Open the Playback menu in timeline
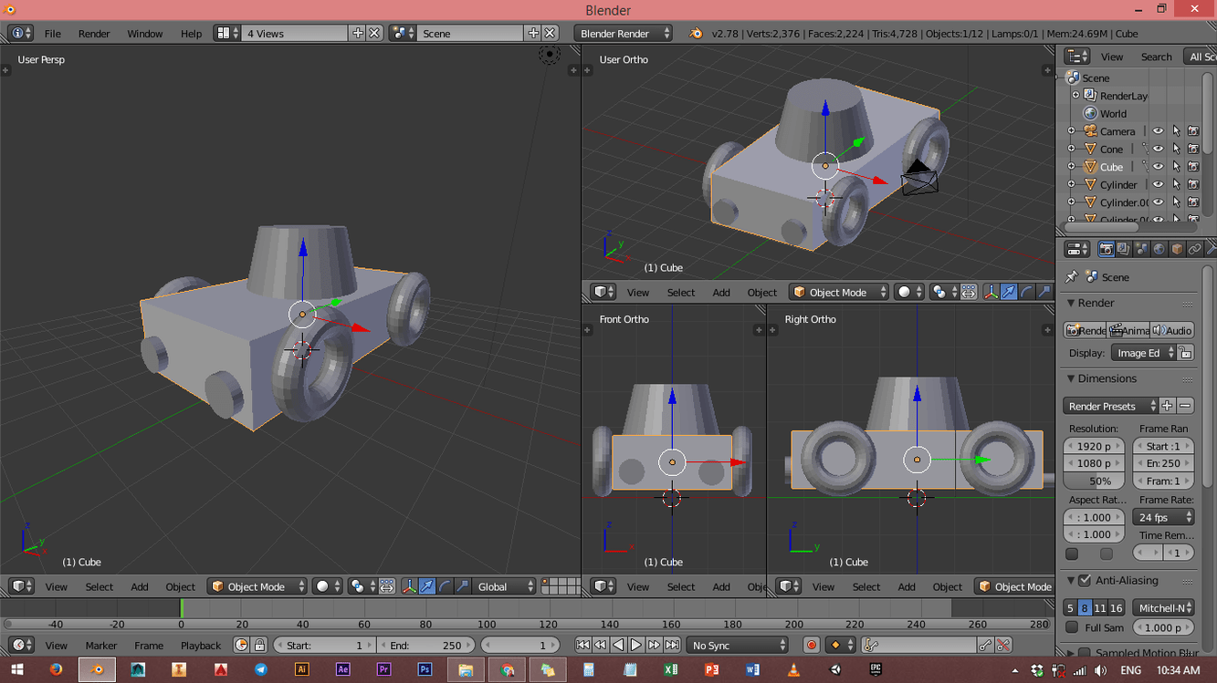 [x=200, y=645]
